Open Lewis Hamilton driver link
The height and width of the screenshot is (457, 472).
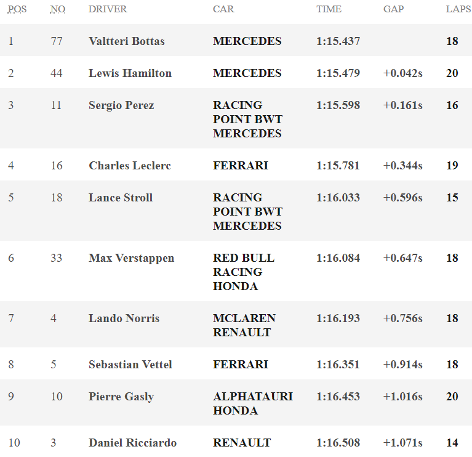(130, 73)
